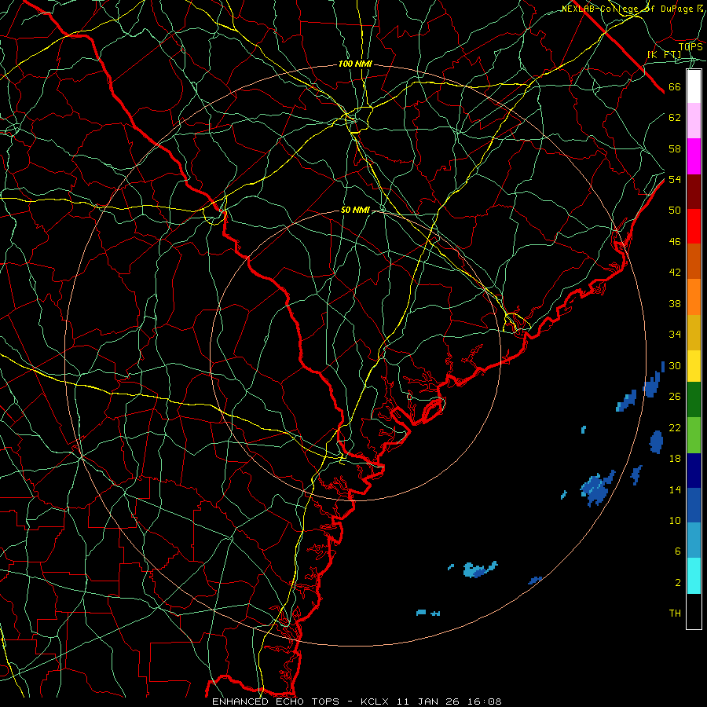Pick the dark orange legend swatch
Viewport: 707px width, 707px height.
click(x=694, y=262)
